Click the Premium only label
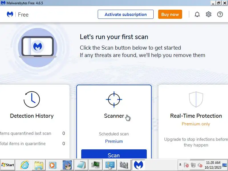Viewport: 228px width, 171px height. coord(196,124)
